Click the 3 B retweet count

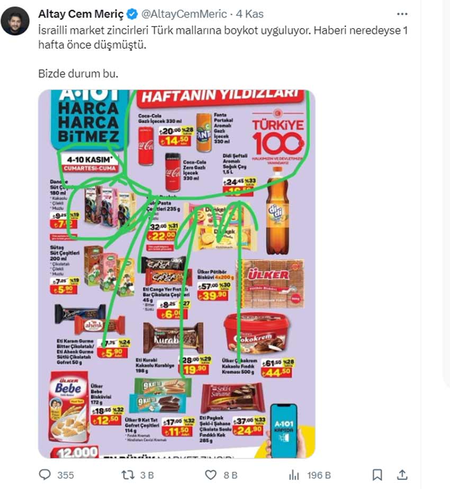point(147,475)
